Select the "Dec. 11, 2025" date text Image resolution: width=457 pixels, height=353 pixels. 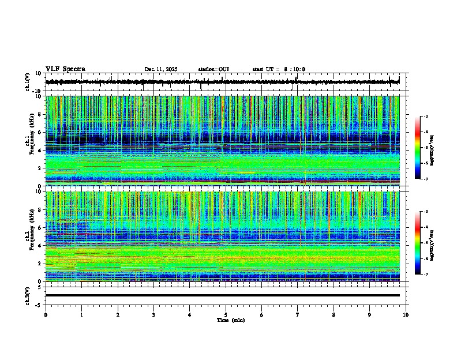[x=161, y=69]
